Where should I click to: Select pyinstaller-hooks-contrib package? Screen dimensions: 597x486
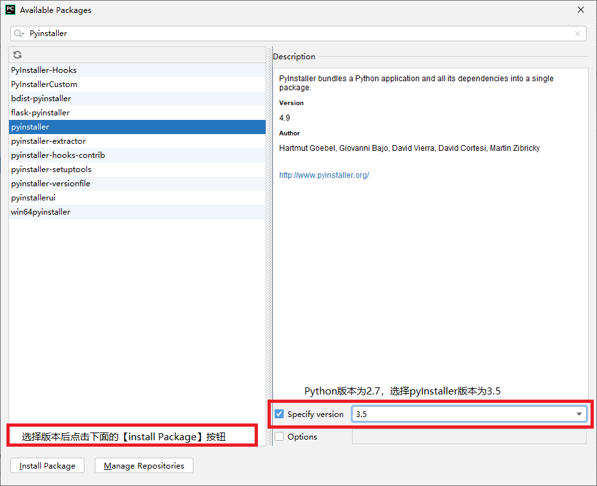point(137,155)
